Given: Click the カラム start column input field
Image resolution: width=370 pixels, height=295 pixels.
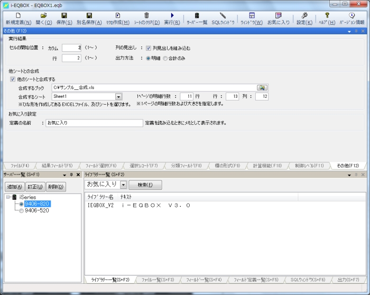Looking at the screenshot, I should [71, 48].
